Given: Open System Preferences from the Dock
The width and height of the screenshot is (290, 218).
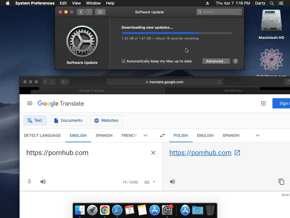Looking at the screenshot, I should point(167,210).
